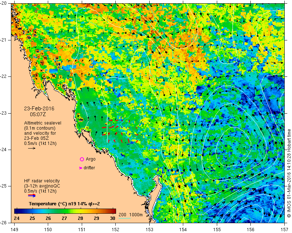This screenshot has width=292, height=233.
Task: Click the '(0.1m contours)' text
Action: click(x=40, y=128)
